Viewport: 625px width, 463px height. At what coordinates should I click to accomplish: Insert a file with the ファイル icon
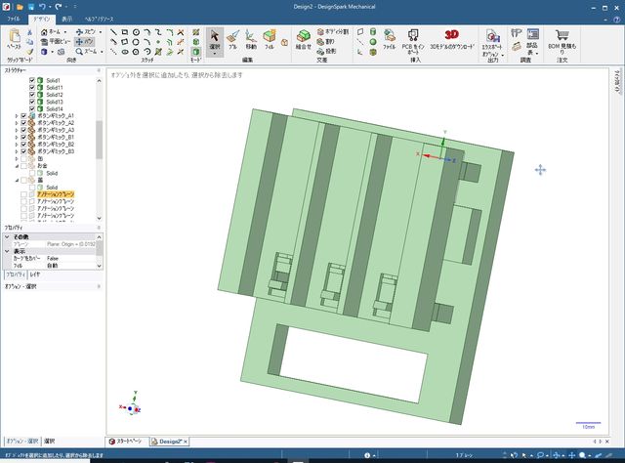click(x=389, y=39)
